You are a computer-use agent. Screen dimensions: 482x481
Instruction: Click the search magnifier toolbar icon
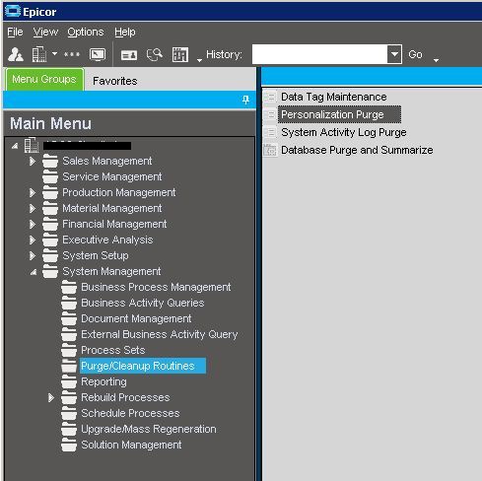pyautogui.click(x=155, y=54)
